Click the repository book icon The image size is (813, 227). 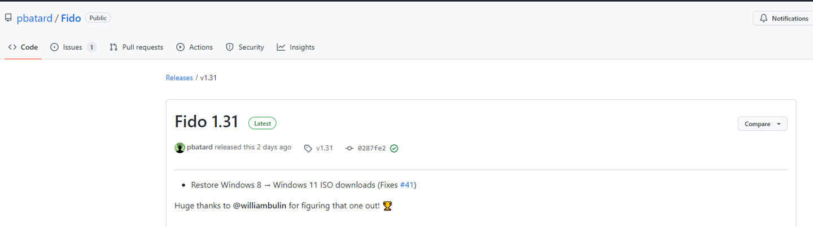[8, 18]
